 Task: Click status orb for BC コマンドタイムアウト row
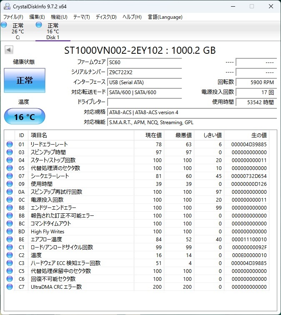tap(10, 223)
